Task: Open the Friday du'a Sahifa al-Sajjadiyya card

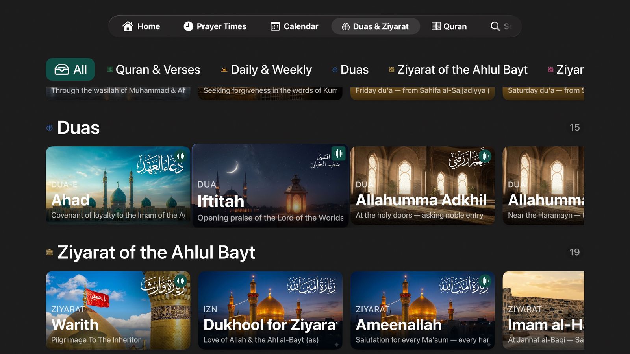Action: pyautogui.click(x=422, y=93)
